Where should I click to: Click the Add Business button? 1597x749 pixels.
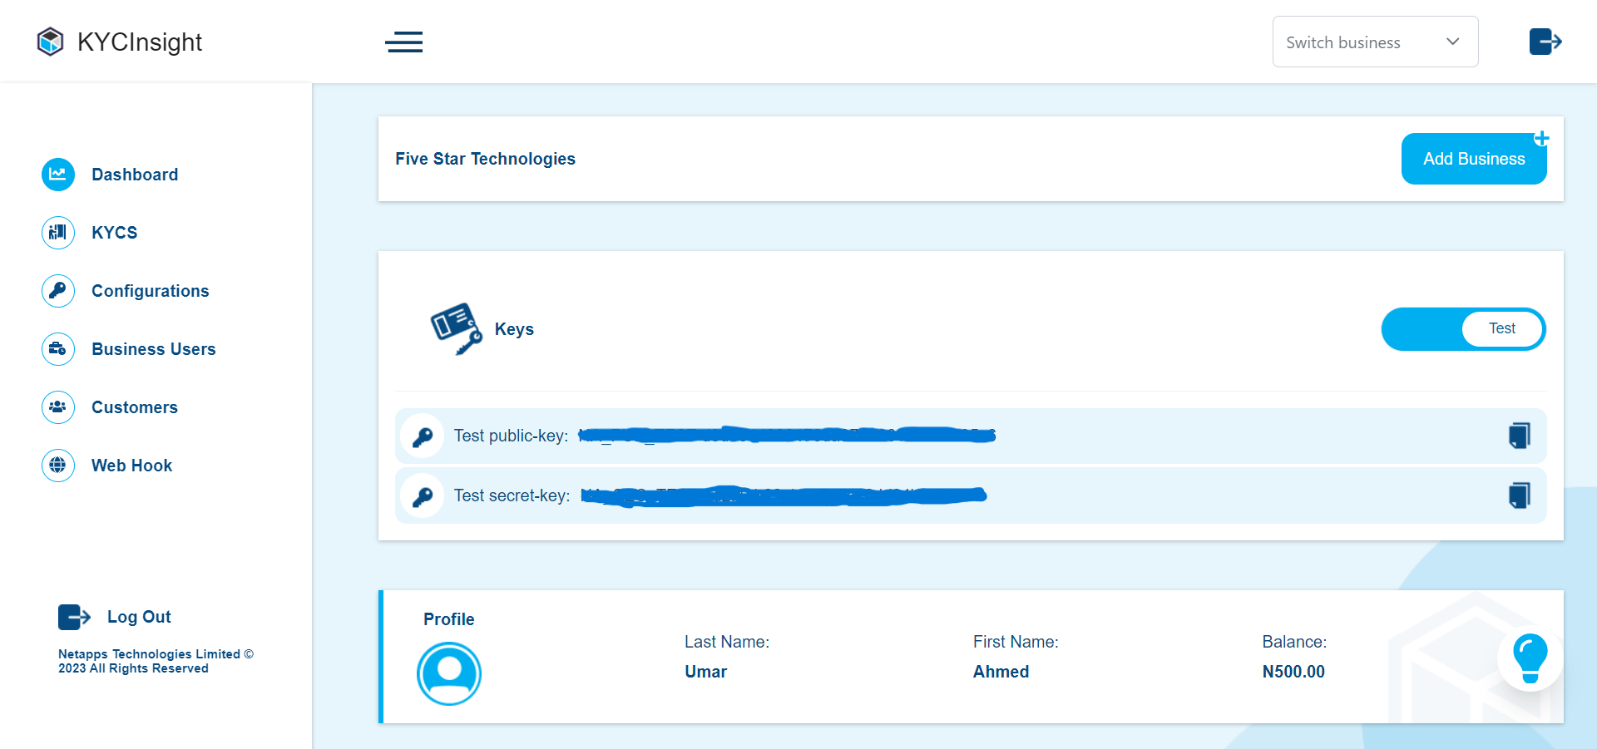pyautogui.click(x=1474, y=159)
